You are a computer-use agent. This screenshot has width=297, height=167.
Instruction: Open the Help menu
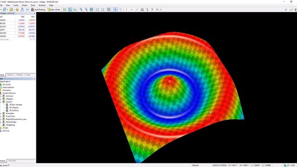click(x=51, y=5)
